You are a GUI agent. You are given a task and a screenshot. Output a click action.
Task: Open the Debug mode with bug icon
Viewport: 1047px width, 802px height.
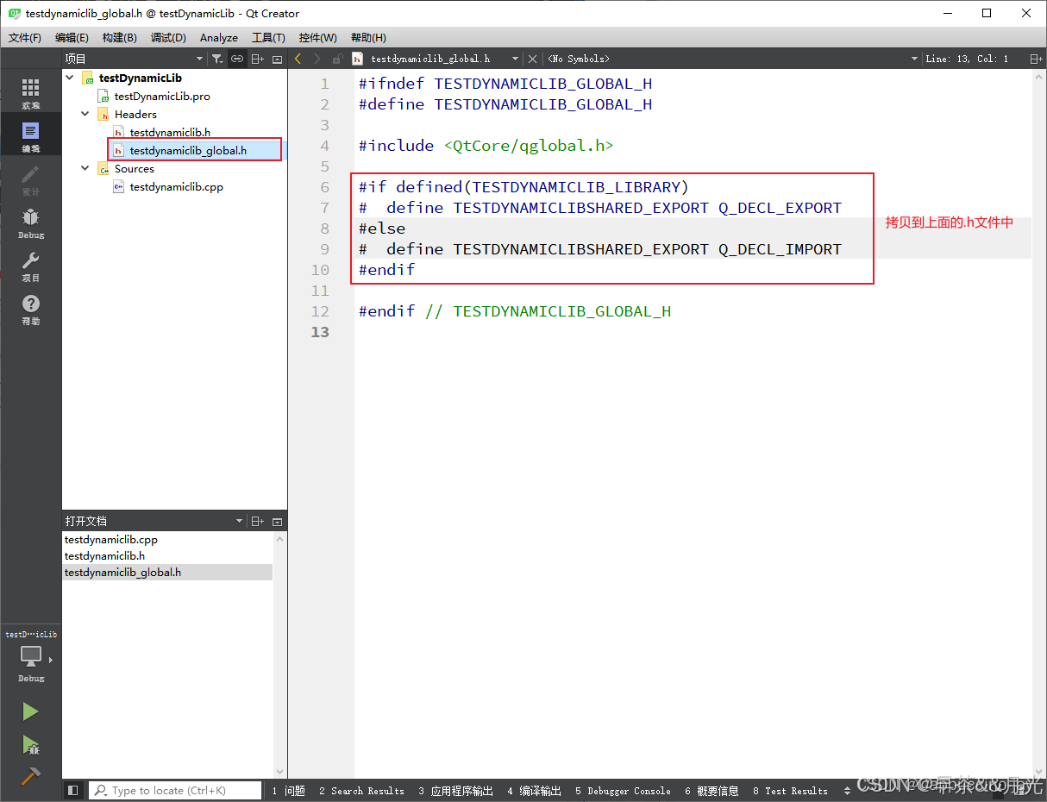[x=30, y=222]
